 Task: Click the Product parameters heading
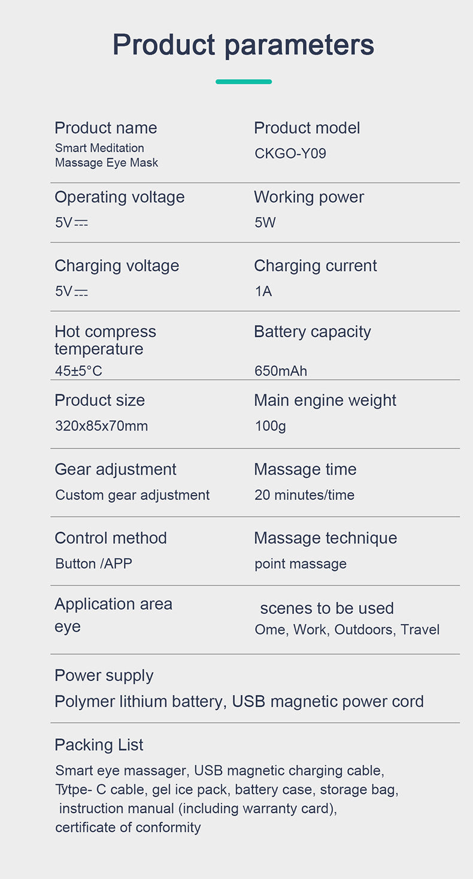pyautogui.click(x=243, y=46)
